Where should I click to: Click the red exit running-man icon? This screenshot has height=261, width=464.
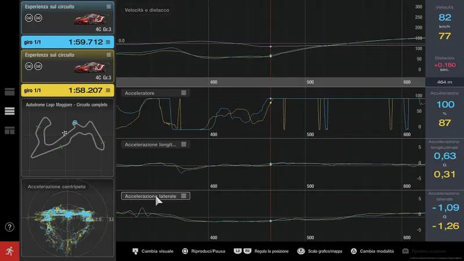pos(9,251)
